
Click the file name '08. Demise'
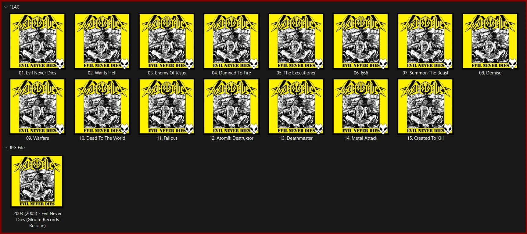click(490, 73)
